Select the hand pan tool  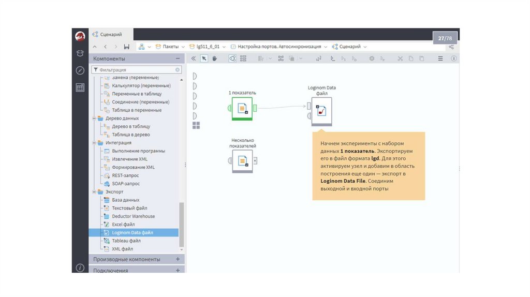[214, 58]
